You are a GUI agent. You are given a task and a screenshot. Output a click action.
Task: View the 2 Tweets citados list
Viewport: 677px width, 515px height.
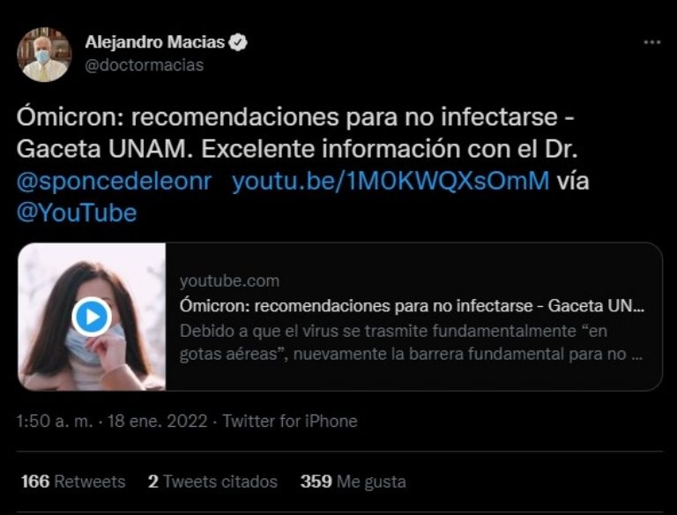pyautogui.click(x=212, y=481)
